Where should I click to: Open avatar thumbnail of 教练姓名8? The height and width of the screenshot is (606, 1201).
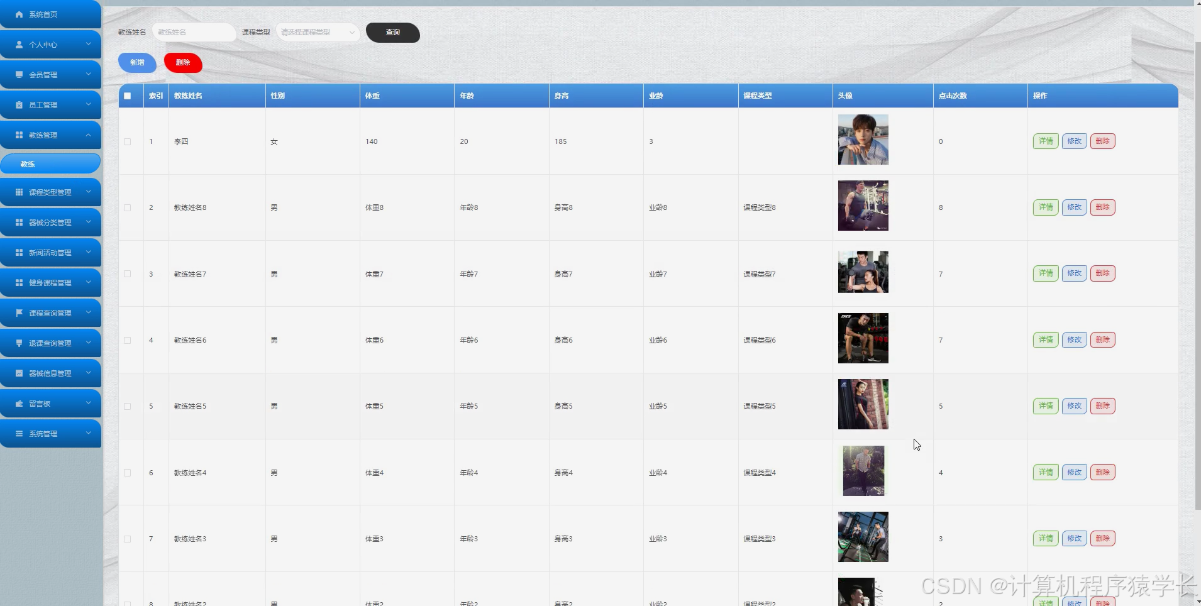point(863,206)
